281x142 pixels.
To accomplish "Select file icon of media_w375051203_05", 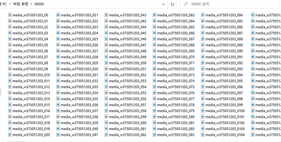I will (x=10, y=45).
